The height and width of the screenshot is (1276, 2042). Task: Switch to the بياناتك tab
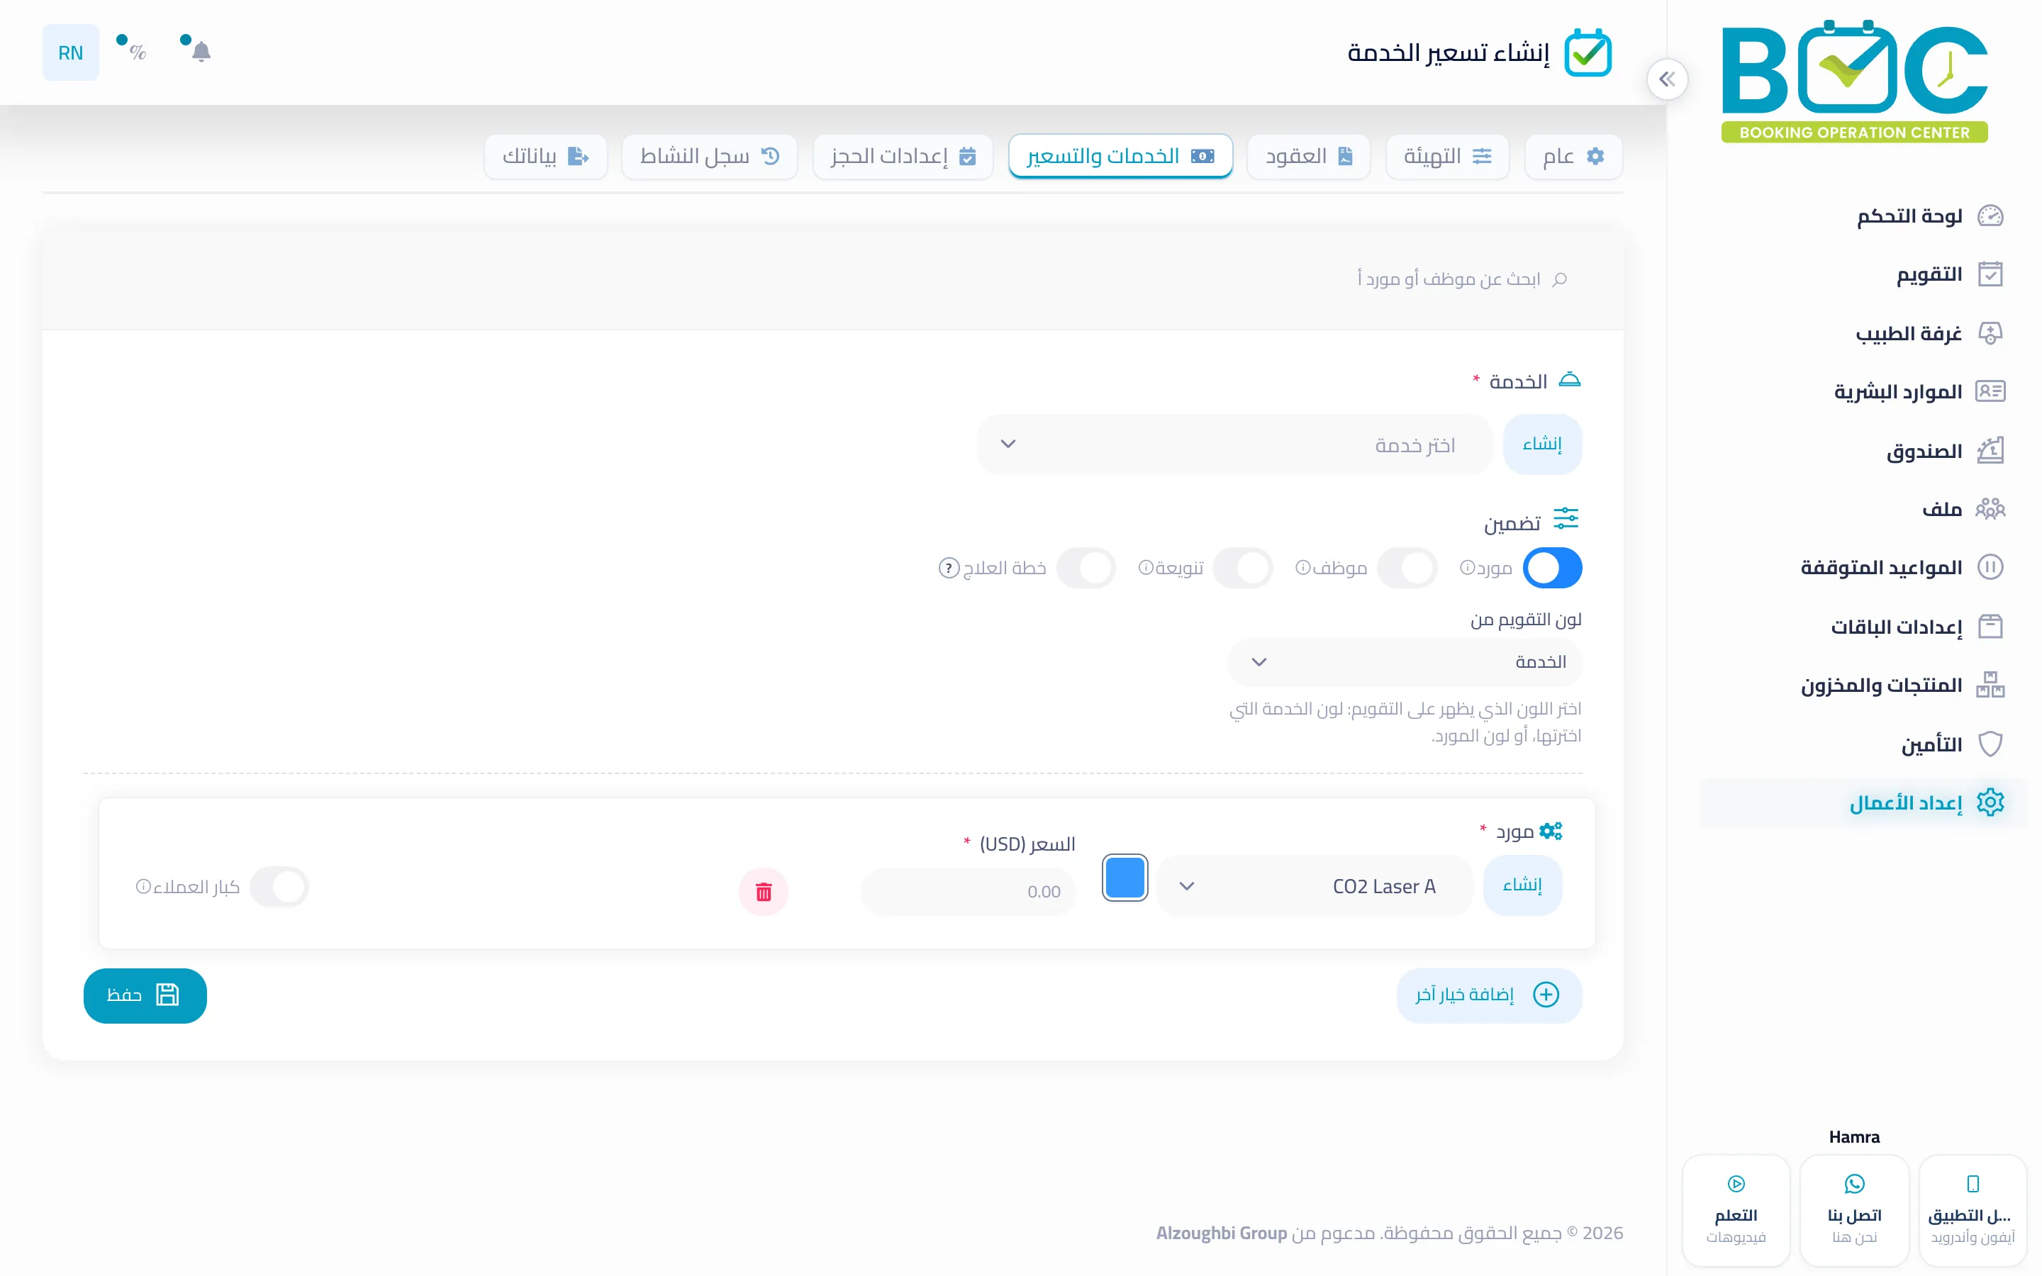point(545,156)
